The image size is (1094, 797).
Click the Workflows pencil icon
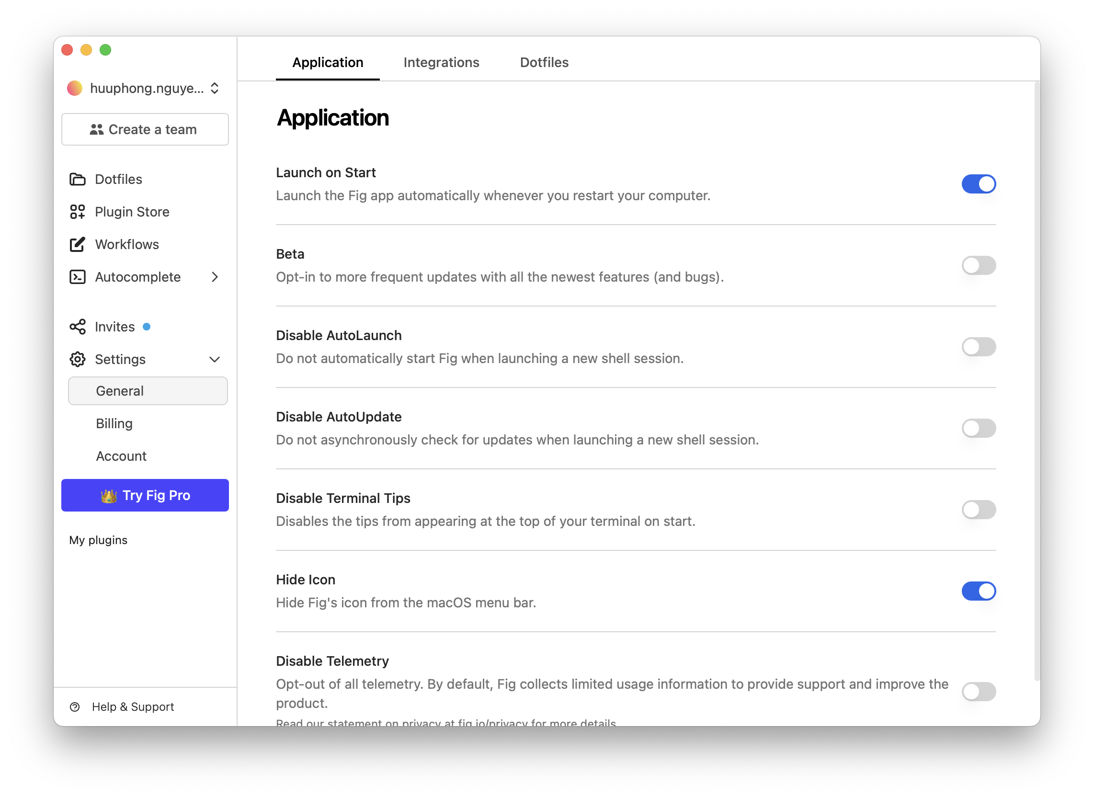[78, 244]
